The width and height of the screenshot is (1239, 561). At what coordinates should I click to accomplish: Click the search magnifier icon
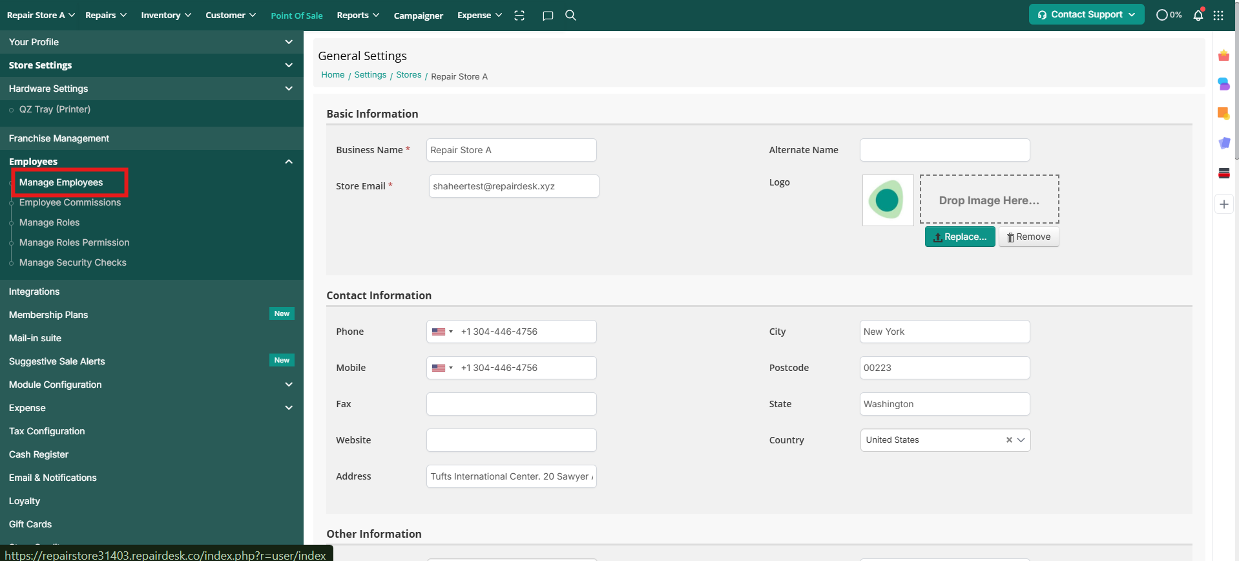[x=570, y=15]
